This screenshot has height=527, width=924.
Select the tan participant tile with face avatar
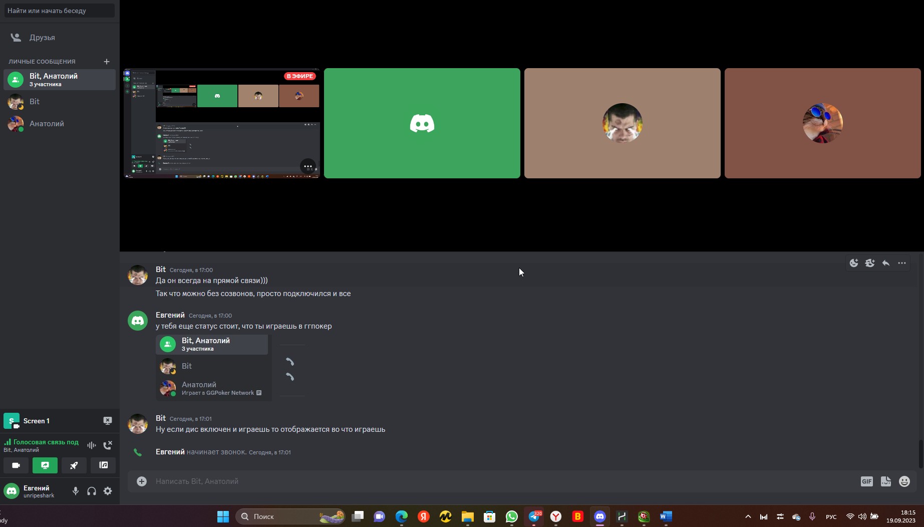pos(623,123)
